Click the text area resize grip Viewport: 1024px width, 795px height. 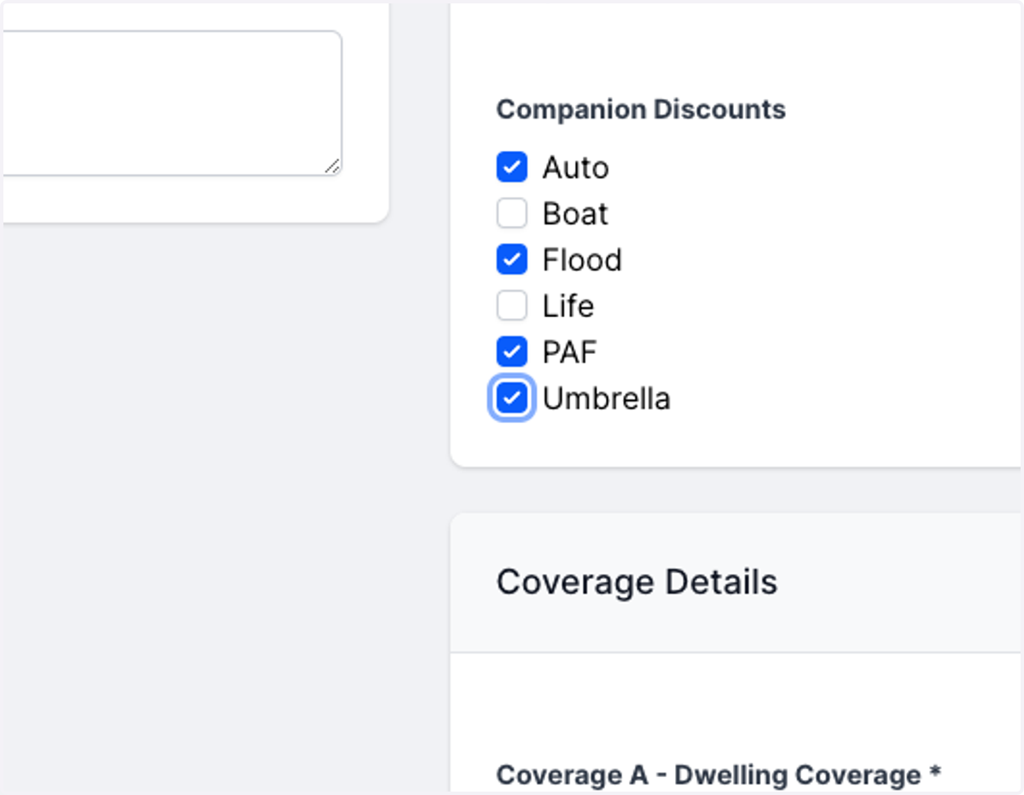coord(333,166)
